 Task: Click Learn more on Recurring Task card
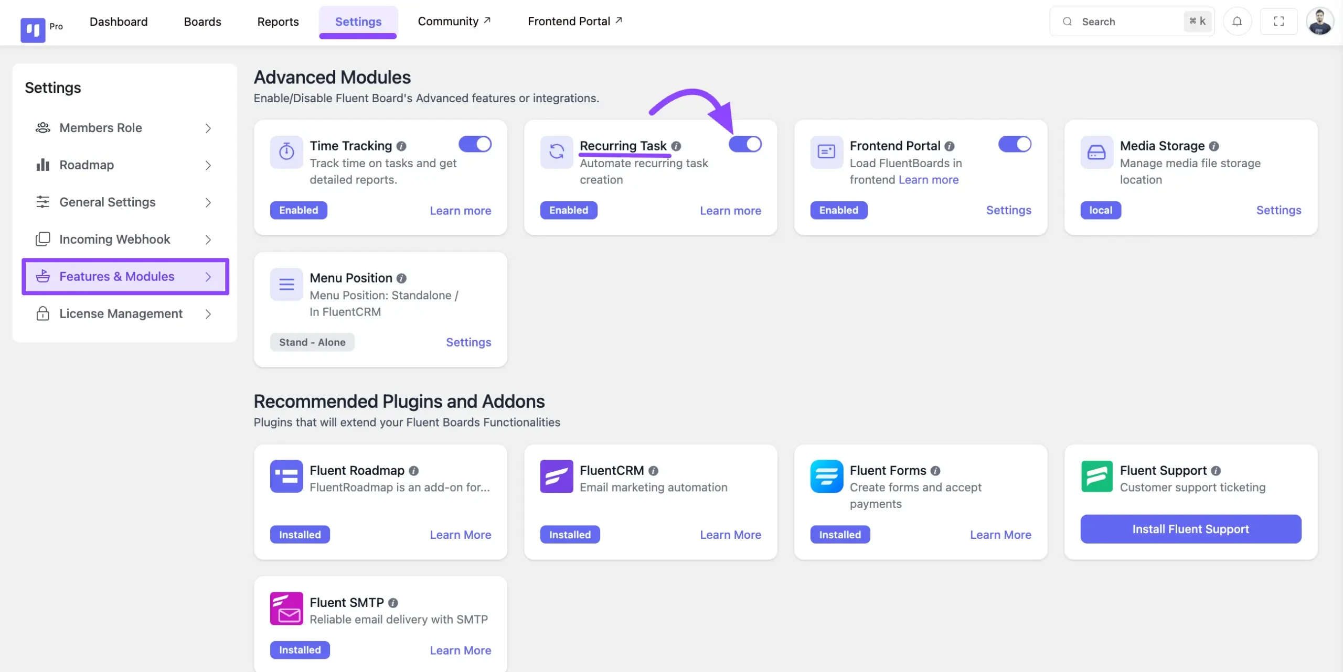pos(730,211)
